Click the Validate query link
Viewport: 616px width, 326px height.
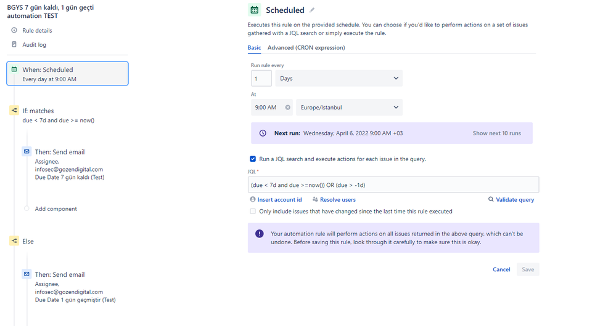click(x=515, y=199)
